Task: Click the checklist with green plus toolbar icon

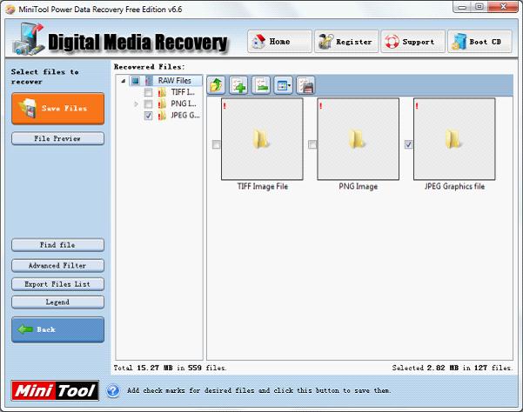Action: pos(238,85)
